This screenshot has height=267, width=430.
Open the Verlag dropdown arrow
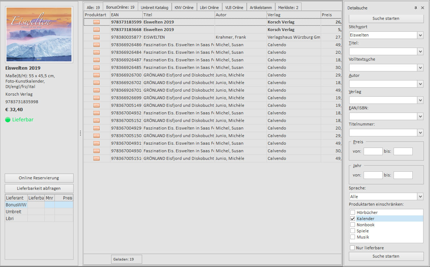click(420, 100)
